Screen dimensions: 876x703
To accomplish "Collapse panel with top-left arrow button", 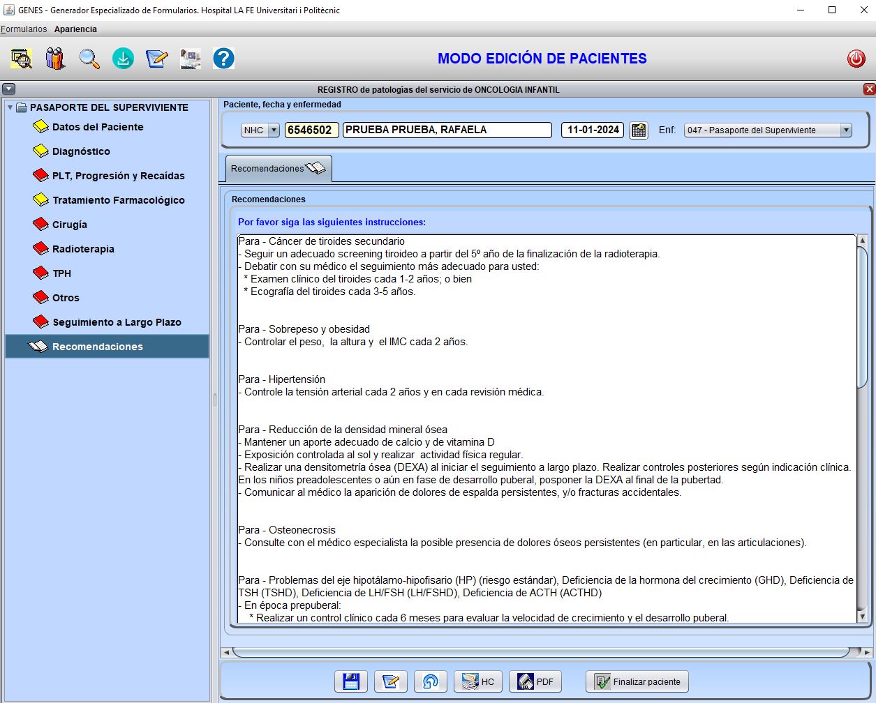I will coord(8,89).
